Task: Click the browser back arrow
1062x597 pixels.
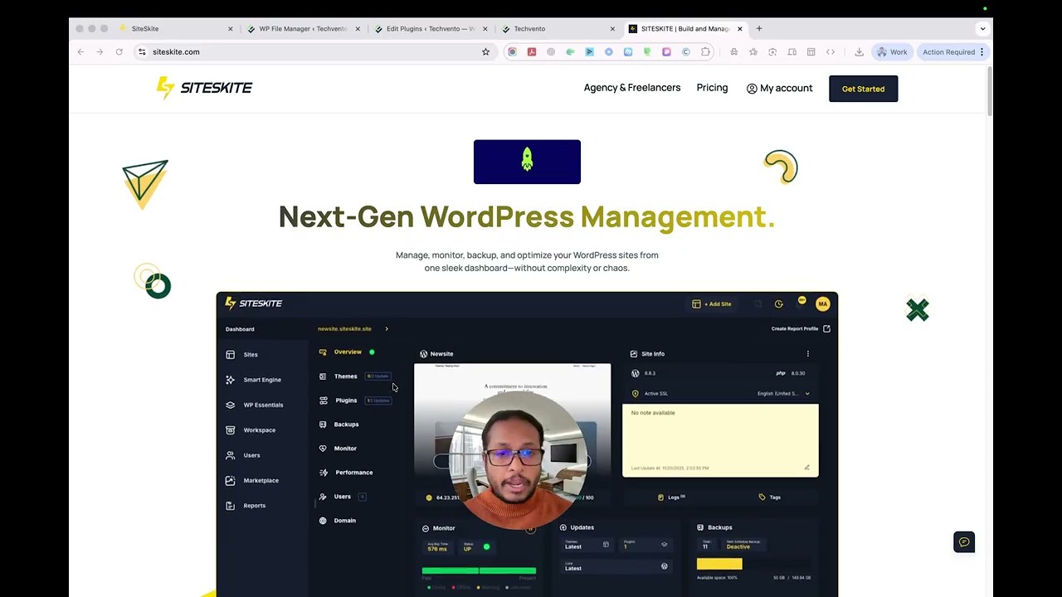Action: tap(80, 52)
